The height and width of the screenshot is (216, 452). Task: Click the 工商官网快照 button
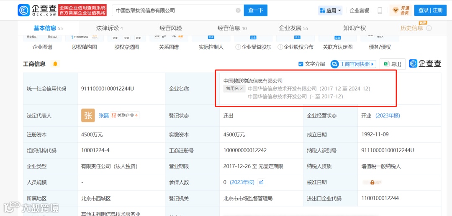[353, 64]
